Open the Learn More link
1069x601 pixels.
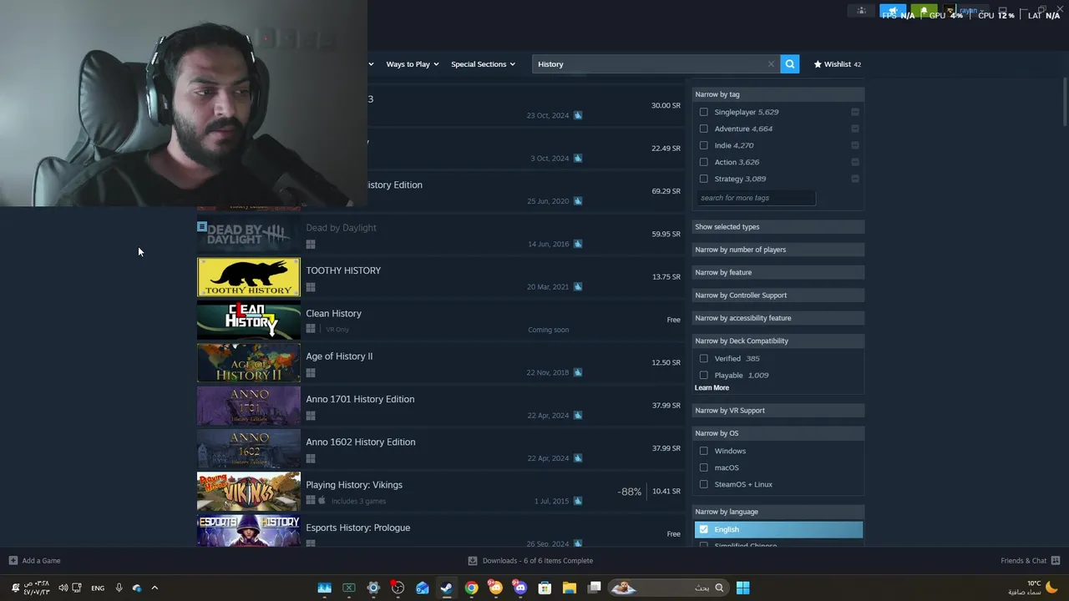click(712, 388)
